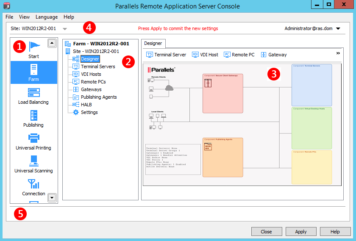The width and height of the screenshot is (356, 241).
Task: Add a Remote PC from toolbar label
Action: coord(243,55)
